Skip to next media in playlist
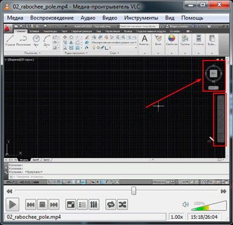233x225 pixels. [54, 204]
